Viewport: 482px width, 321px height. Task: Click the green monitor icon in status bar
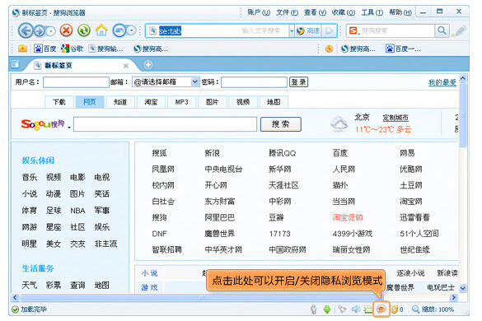(x=368, y=309)
